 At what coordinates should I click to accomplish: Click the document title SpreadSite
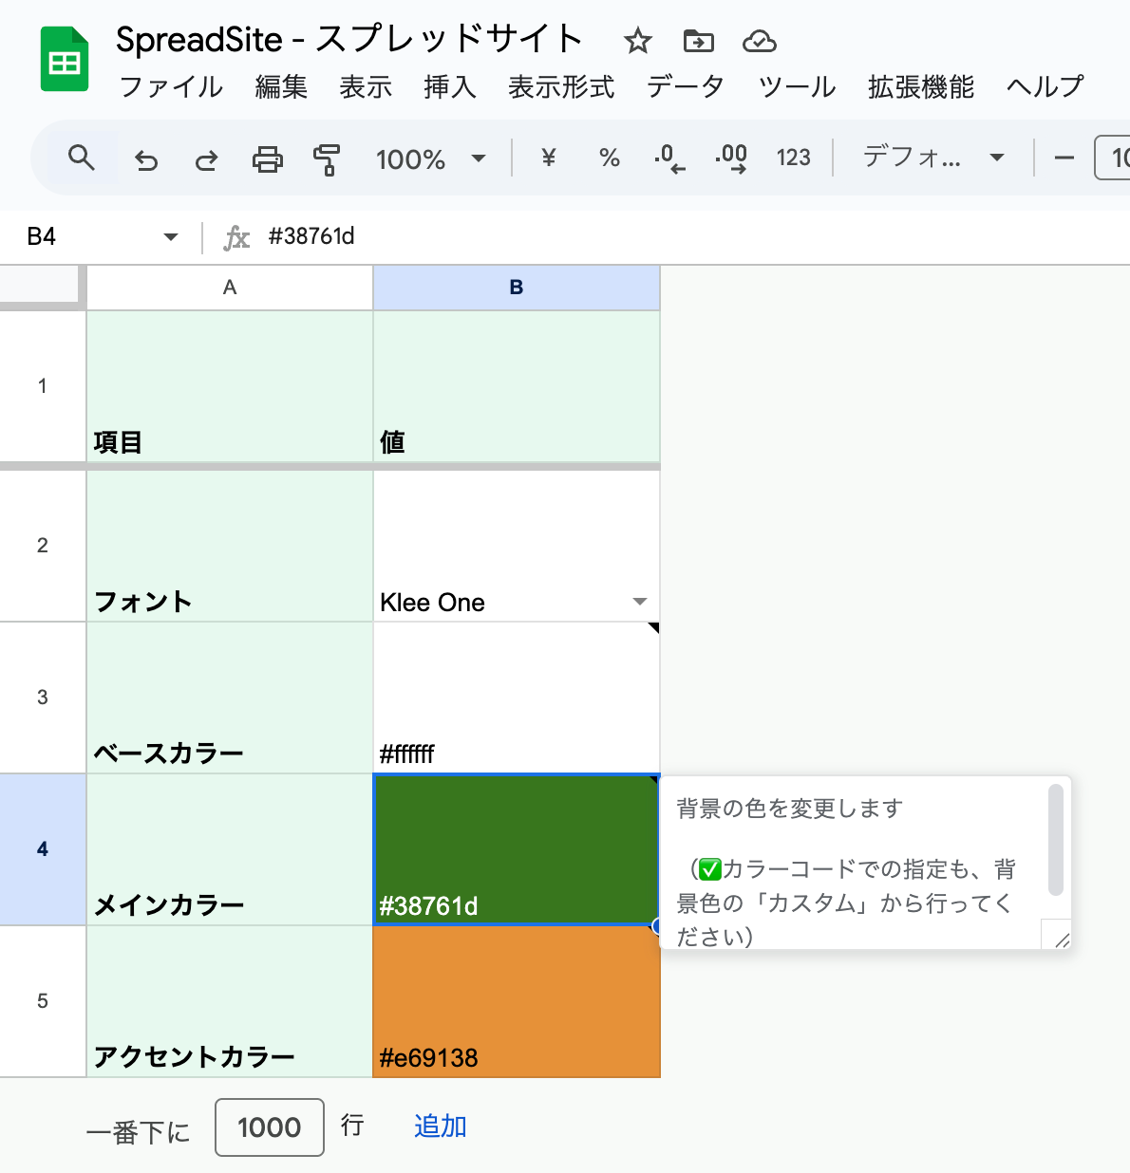point(348,40)
